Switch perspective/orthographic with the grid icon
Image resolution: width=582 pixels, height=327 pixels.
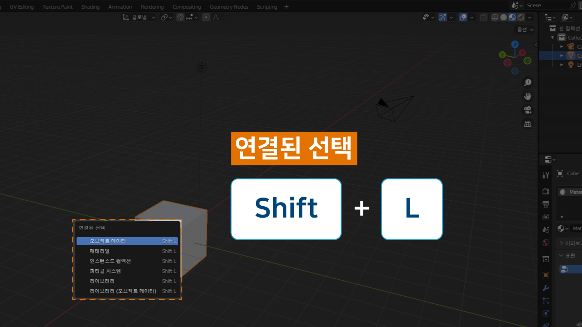pyautogui.click(x=527, y=124)
